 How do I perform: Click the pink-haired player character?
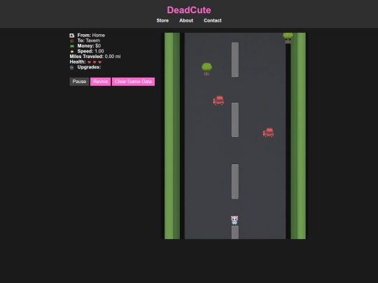234,220
